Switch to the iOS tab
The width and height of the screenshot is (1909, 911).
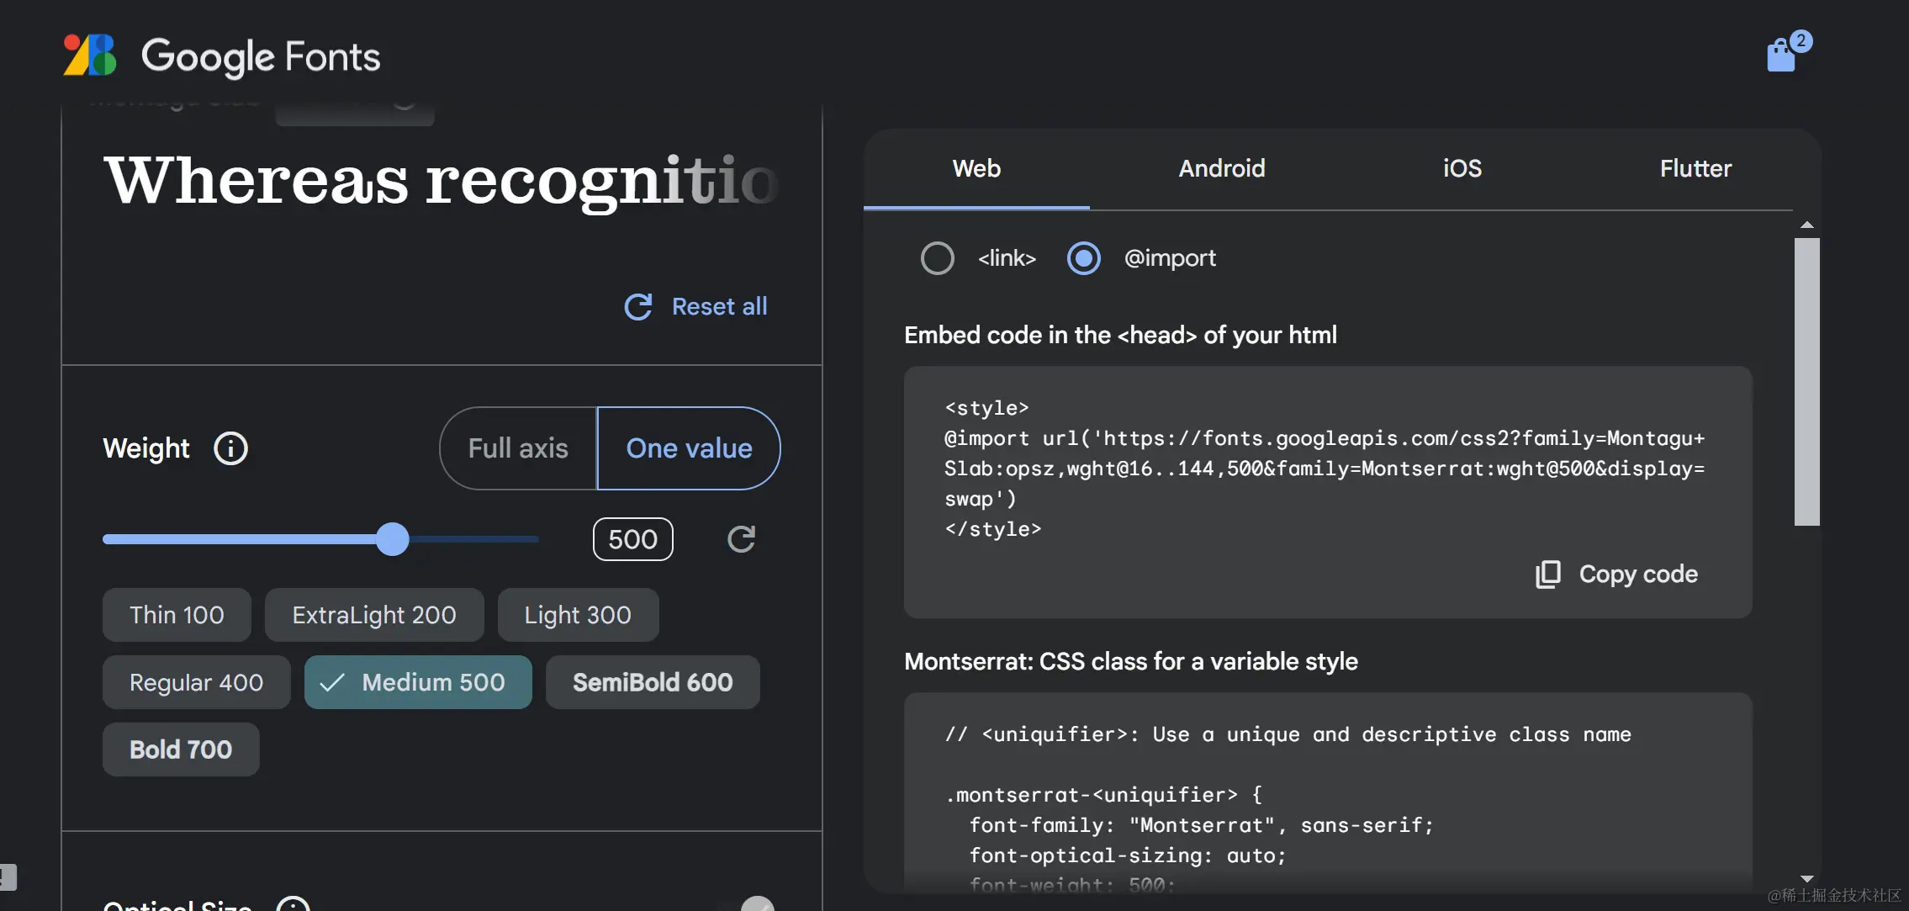(1462, 169)
